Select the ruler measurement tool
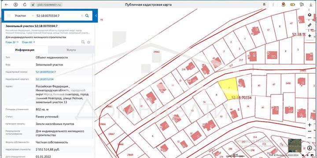The height and width of the screenshot is (158, 317). pos(310,25)
